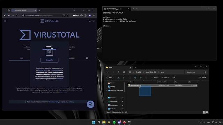Click Explorer back navigation arrow
Viewport: 223px width, 125px height.
point(107,72)
